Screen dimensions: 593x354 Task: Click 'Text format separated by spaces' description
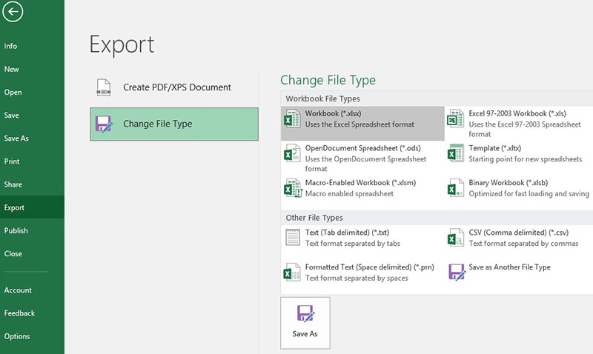coord(357,278)
